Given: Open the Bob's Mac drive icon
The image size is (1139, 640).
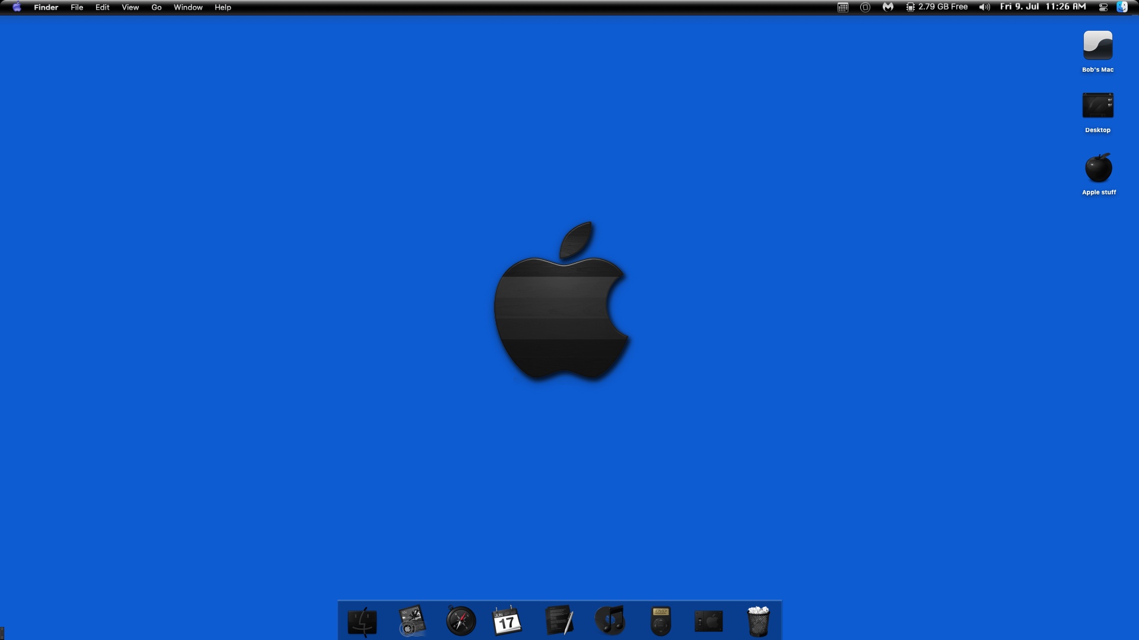Looking at the screenshot, I should tap(1097, 46).
